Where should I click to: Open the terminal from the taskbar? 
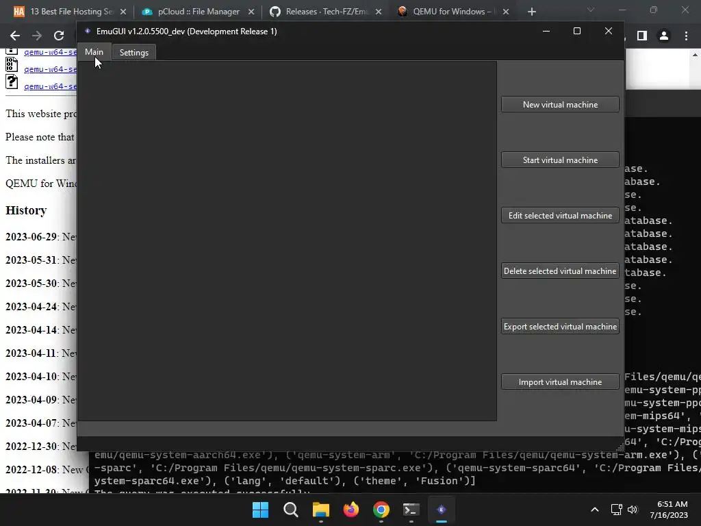(411, 510)
